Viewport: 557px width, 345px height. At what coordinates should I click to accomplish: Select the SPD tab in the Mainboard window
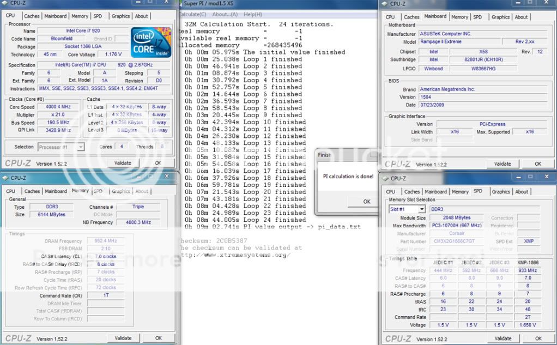(478, 17)
